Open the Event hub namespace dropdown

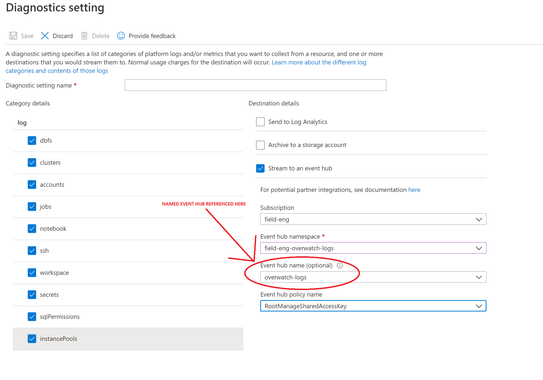pos(373,248)
